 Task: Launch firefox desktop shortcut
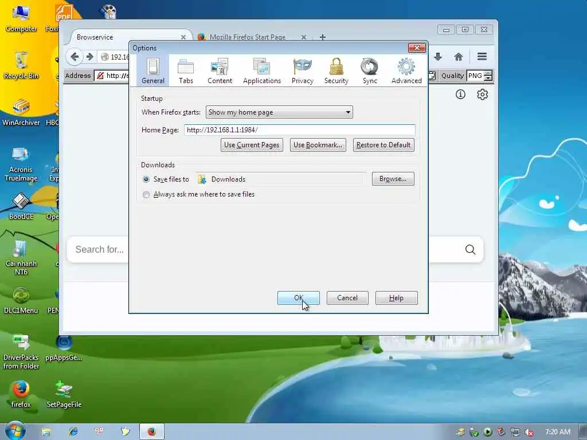click(x=21, y=394)
